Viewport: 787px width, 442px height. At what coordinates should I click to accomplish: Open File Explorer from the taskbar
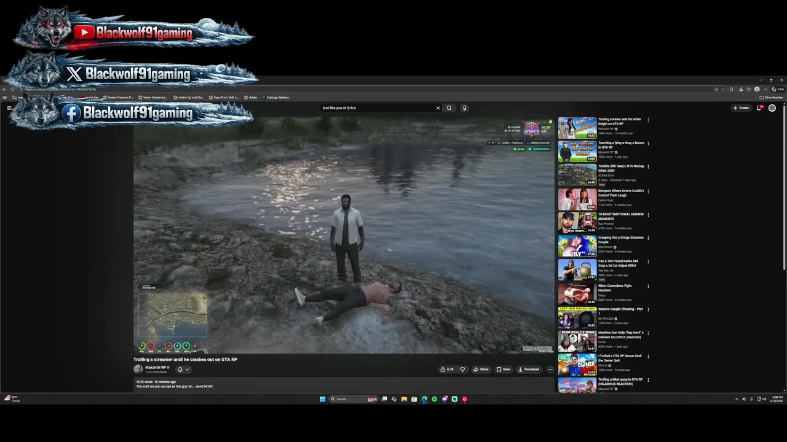click(x=404, y=399)
